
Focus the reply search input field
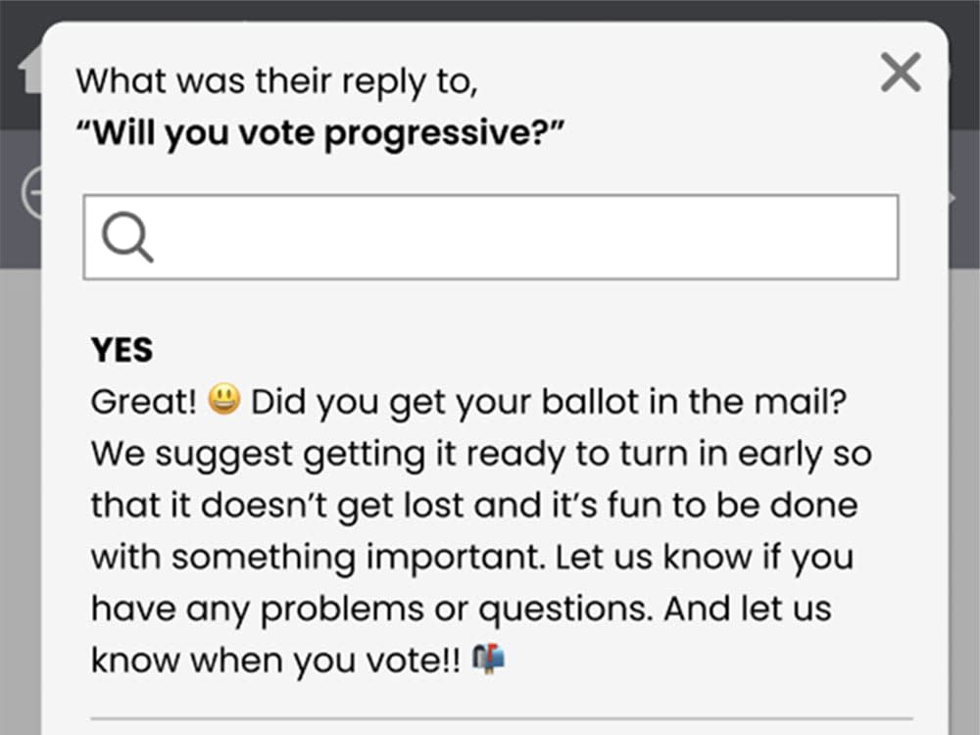(x=491, y=237)
